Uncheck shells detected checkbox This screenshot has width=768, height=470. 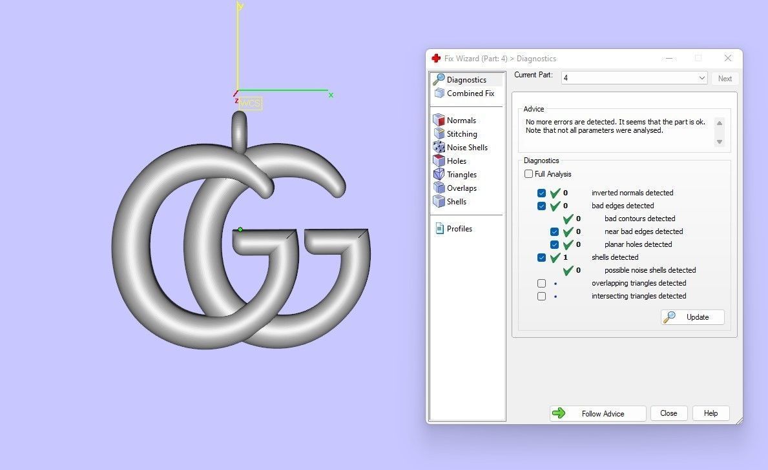click(541, 257)
